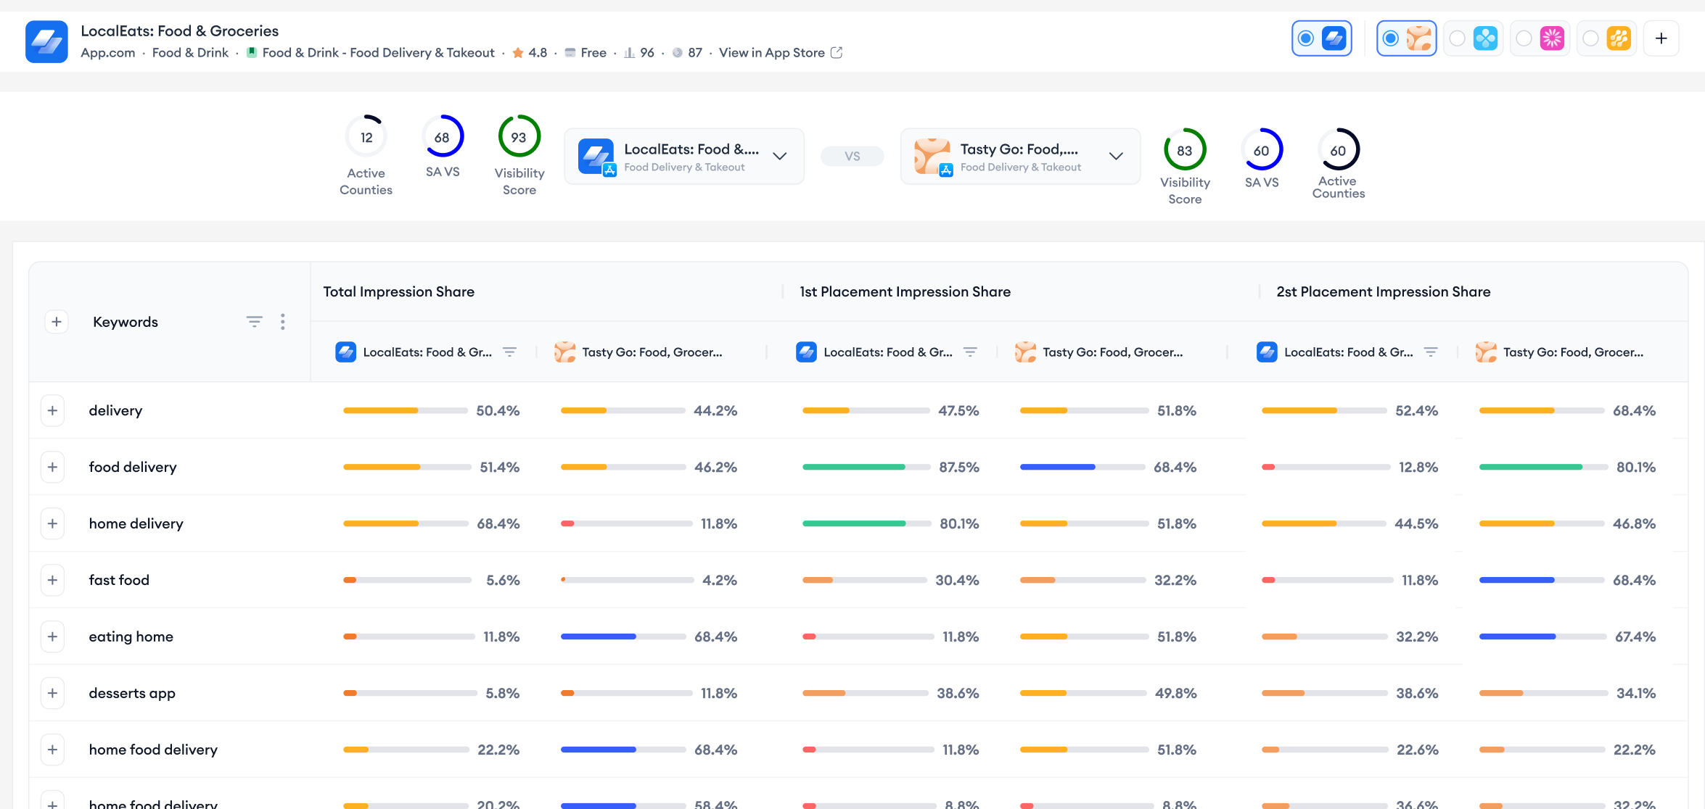Image resolution: width=1705 pixels, height=809 pixels.
Task: Select the Total Impression Share column group
Action: [399, 291]
